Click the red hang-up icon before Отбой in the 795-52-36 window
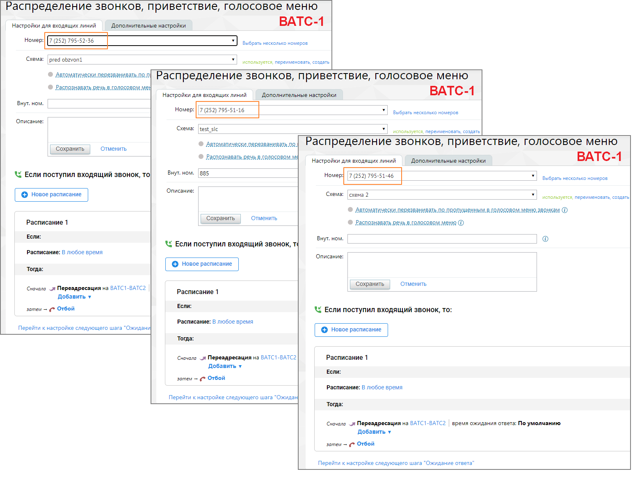Image resolution: width=642 pixels, height=483 pixels. (x=52, y=309)
